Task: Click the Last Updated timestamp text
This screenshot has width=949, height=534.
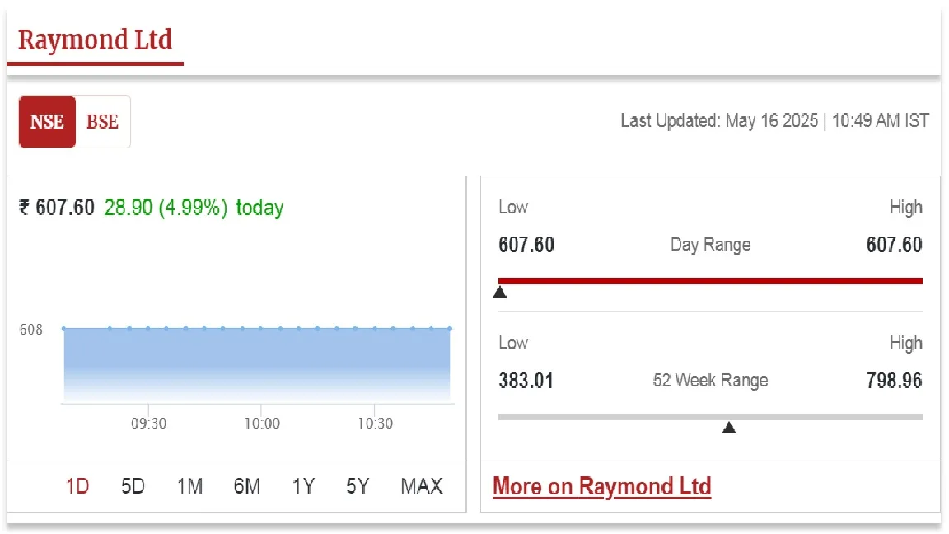Action: click(774, 120)
